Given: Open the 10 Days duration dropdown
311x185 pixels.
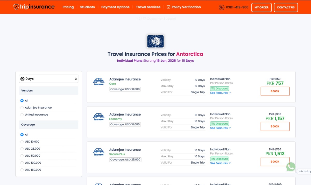Looking at the screenshot, I should tap(48, 79).
